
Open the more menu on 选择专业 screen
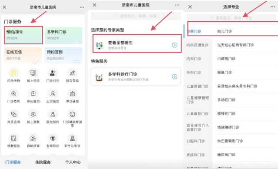point(273,7)
